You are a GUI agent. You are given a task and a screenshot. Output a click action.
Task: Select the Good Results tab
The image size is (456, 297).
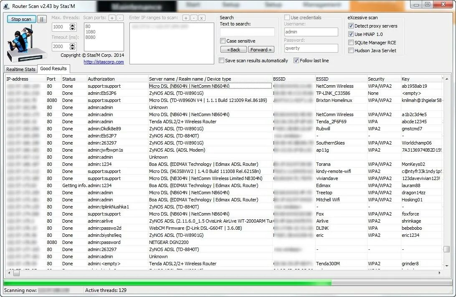[x=53, y=69]
